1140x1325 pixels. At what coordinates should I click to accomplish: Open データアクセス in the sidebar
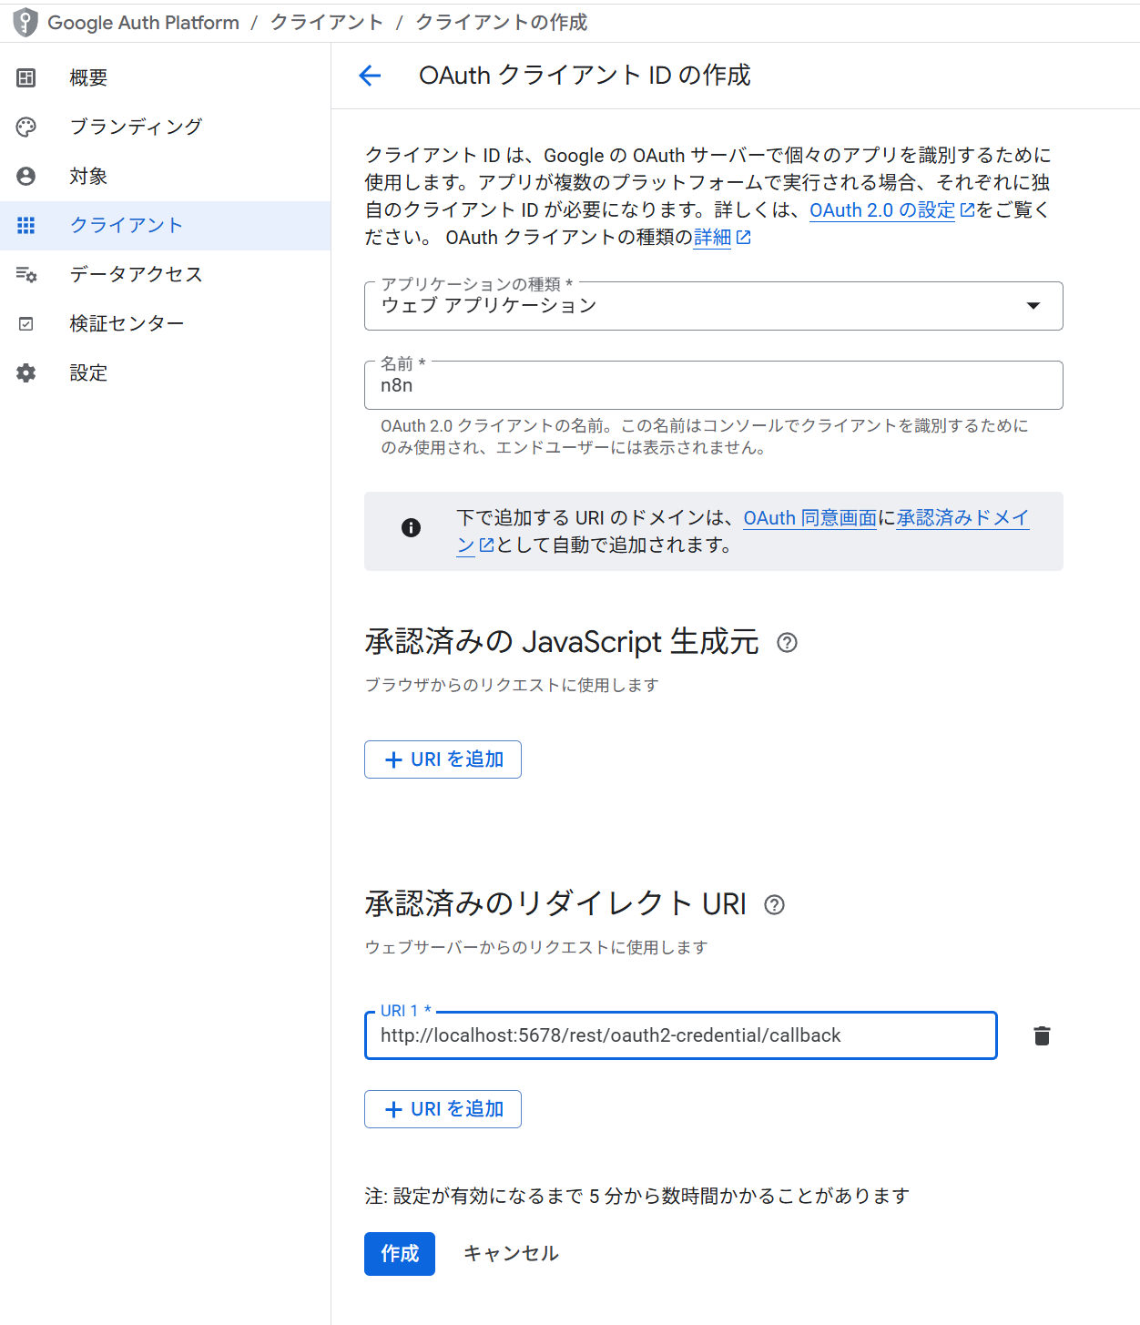tap(136, 275)
